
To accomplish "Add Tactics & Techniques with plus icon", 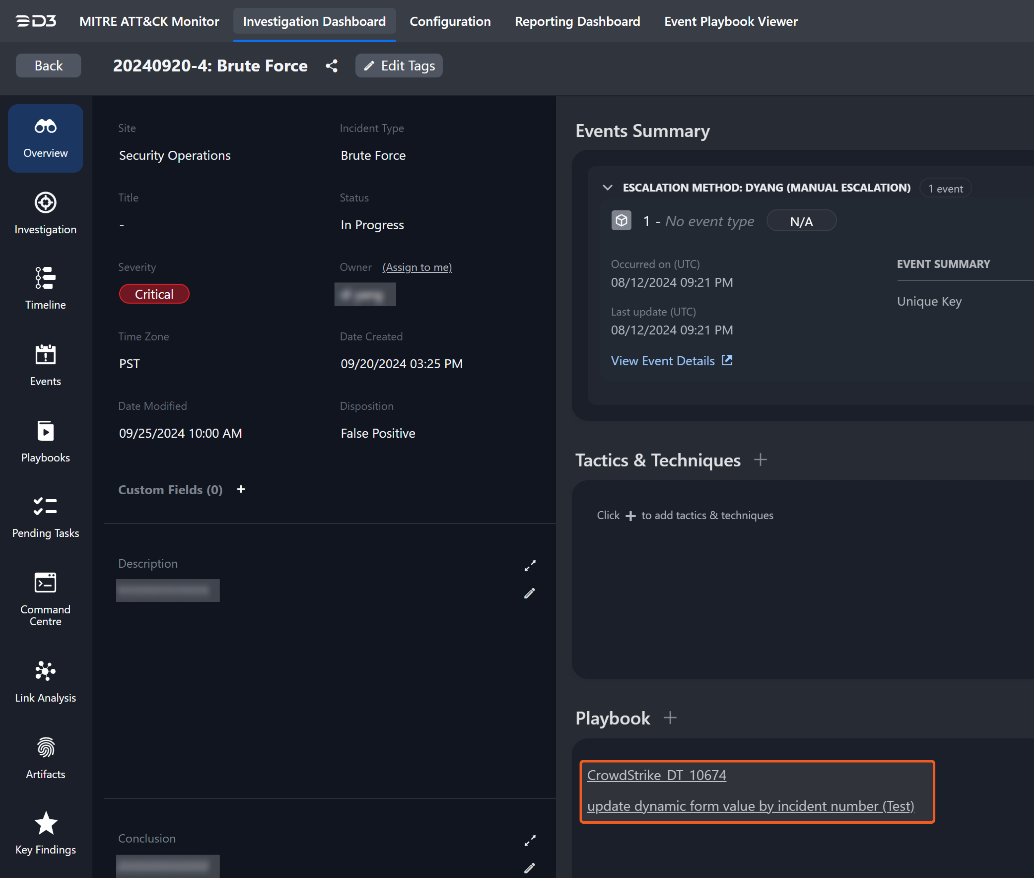I will pyautogui.click(x=760, y=460).
